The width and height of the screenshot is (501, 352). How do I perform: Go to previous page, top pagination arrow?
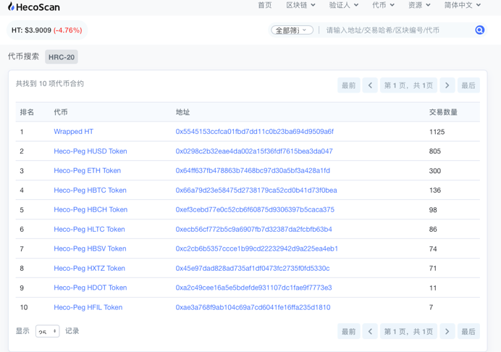pos(370,85)
